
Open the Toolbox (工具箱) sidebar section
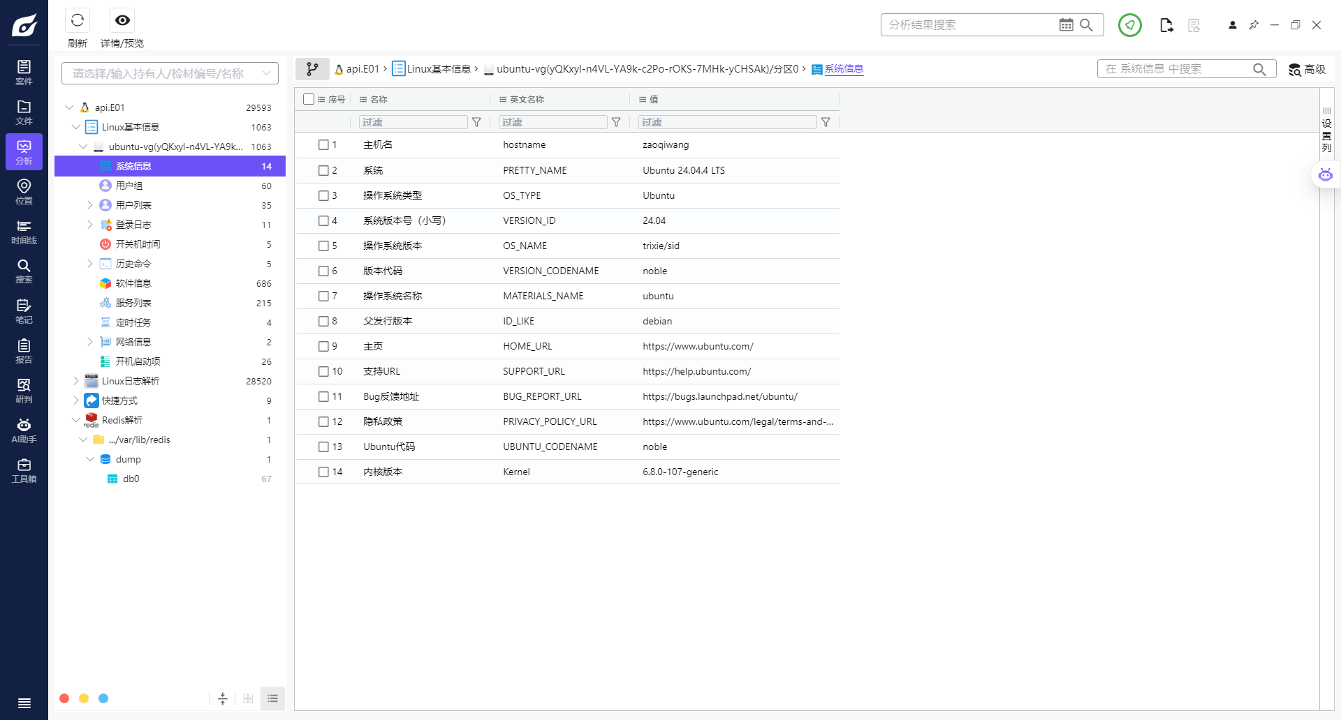(x=24, y=470)
